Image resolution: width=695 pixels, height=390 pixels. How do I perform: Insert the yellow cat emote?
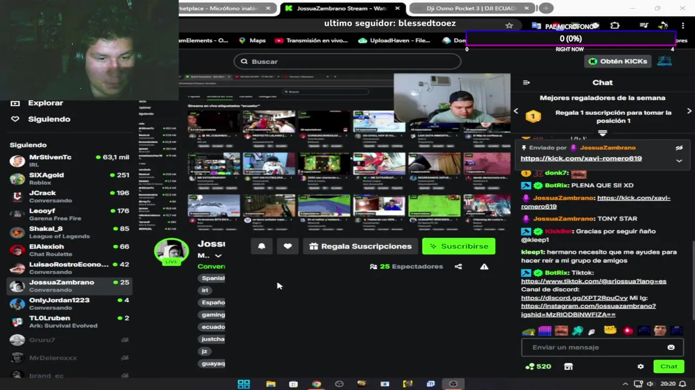(610, 330)
